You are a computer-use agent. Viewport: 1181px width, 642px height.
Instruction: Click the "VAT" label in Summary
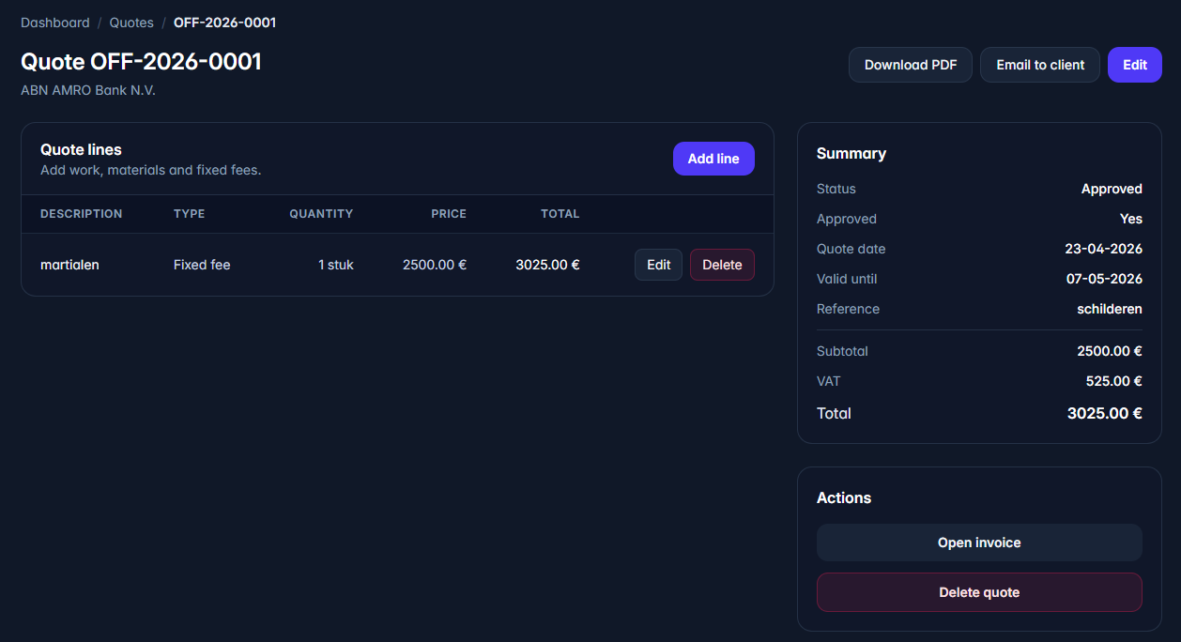coord(829,381)
